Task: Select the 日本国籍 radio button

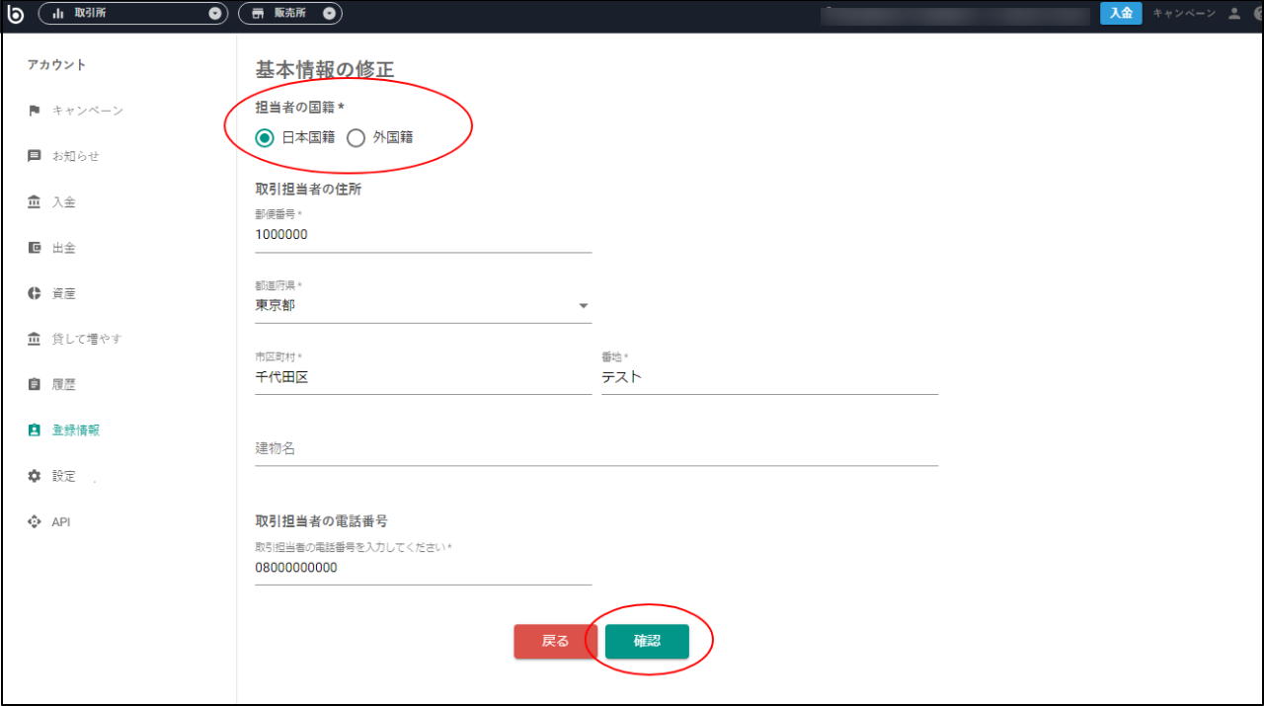Action: tap(264, 137)
